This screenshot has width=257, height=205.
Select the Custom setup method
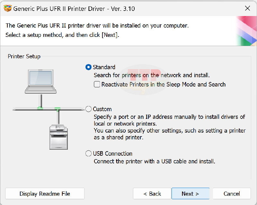click(88, 109)
